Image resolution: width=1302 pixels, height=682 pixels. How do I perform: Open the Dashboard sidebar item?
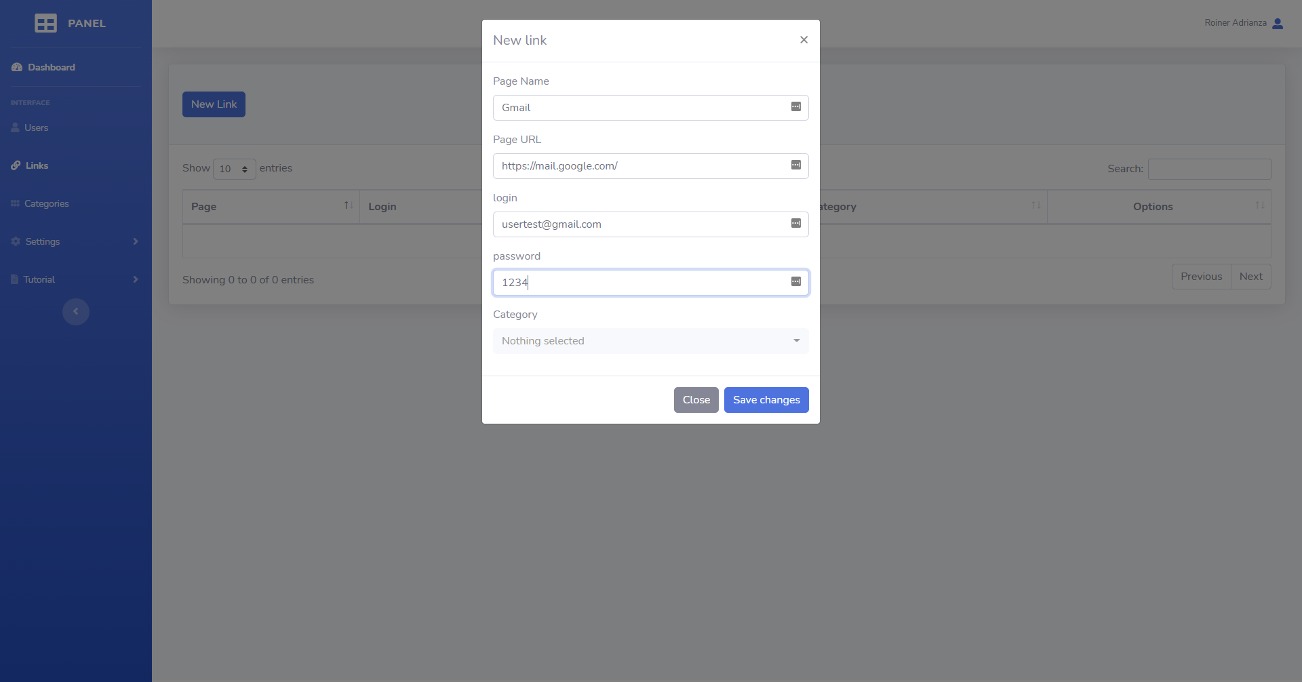[x=51, y=67]
